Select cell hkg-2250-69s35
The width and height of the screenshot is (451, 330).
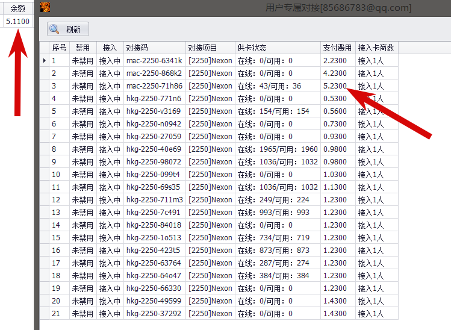pos(155,187)
